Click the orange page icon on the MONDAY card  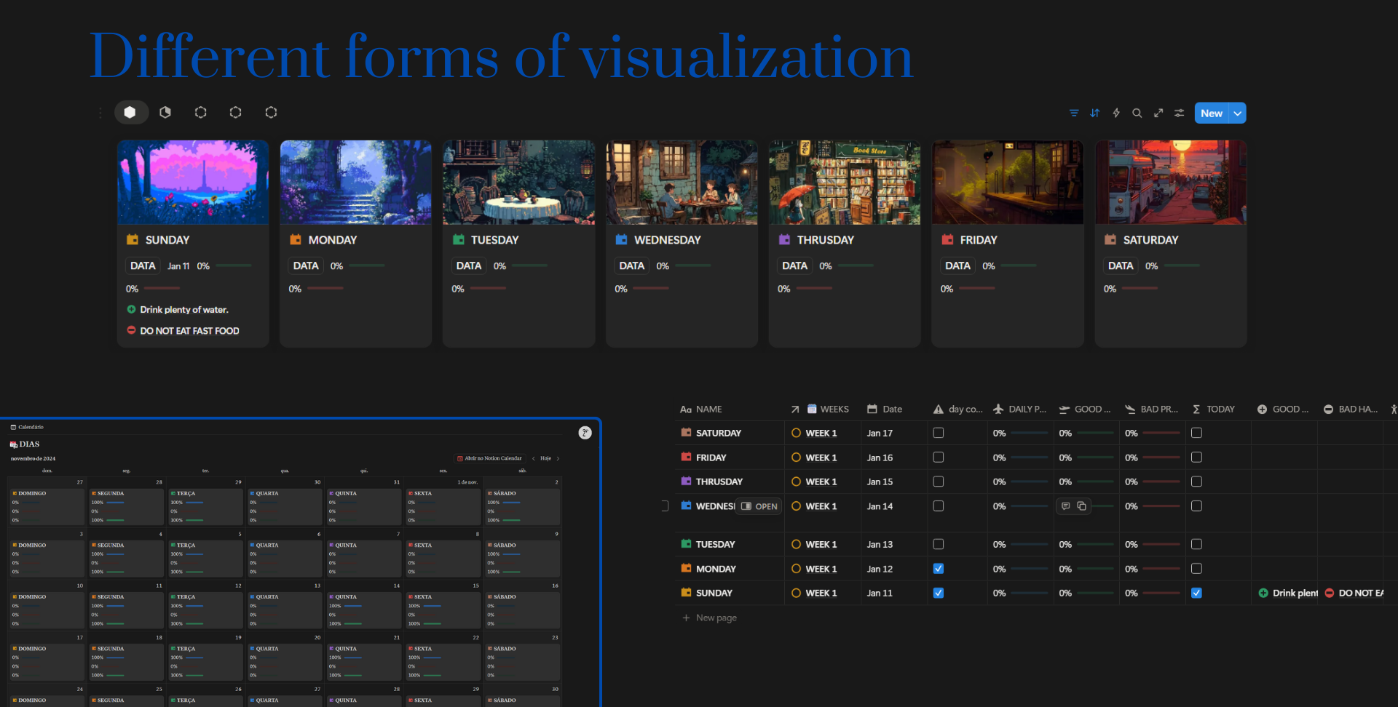(x=296, y=239)
